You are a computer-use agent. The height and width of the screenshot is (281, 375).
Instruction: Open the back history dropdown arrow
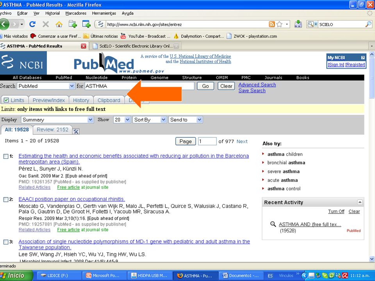coord(22,24)
